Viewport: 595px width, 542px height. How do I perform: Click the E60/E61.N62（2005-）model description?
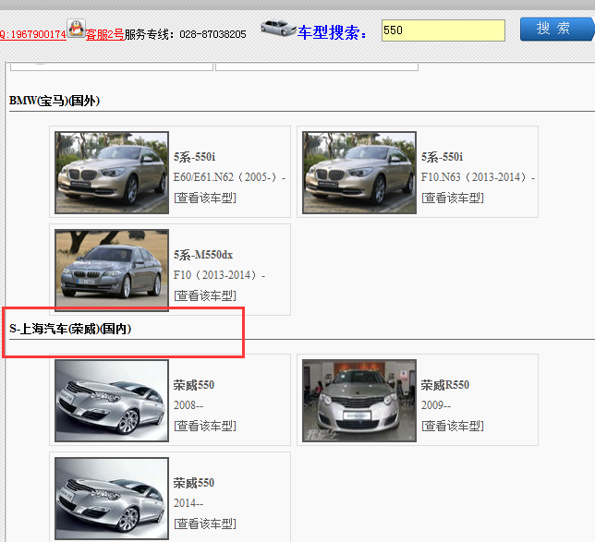pos(229,177)
